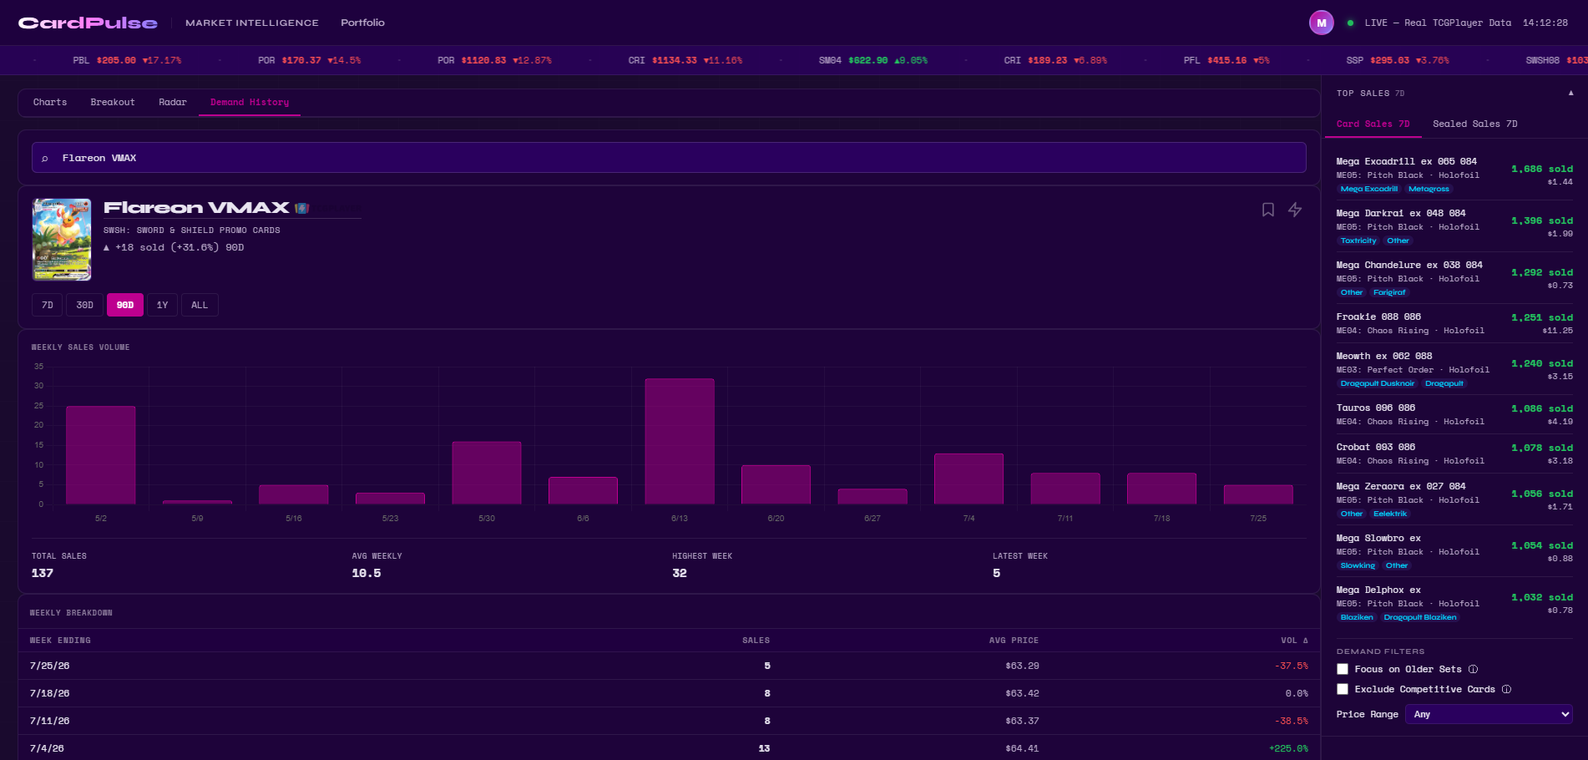1588x760 pixels.
Task: Open Crobat 093 086 listing
Action: click(x=1454, y=453)
